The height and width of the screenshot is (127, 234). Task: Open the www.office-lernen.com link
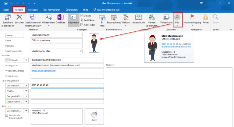tap(44, 71)
